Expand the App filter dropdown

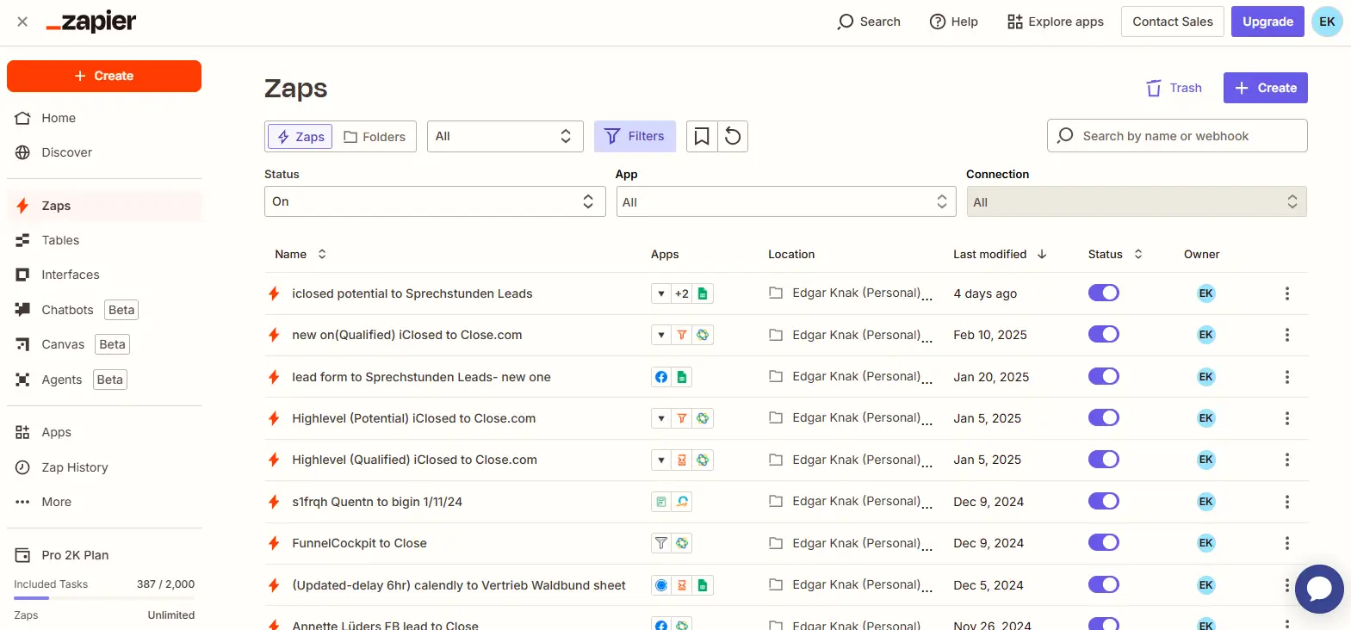coord(785,201)
